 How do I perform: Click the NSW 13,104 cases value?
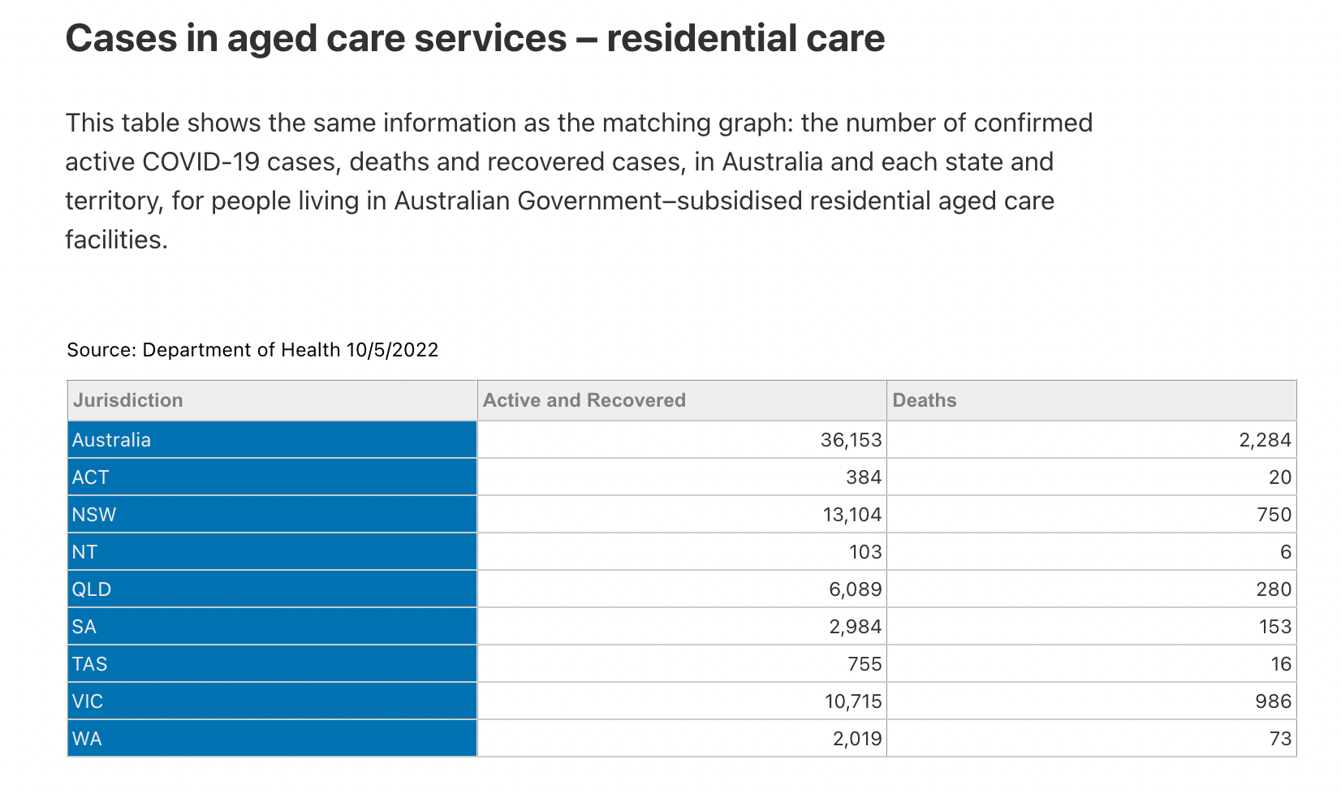(x=851, y=515)
